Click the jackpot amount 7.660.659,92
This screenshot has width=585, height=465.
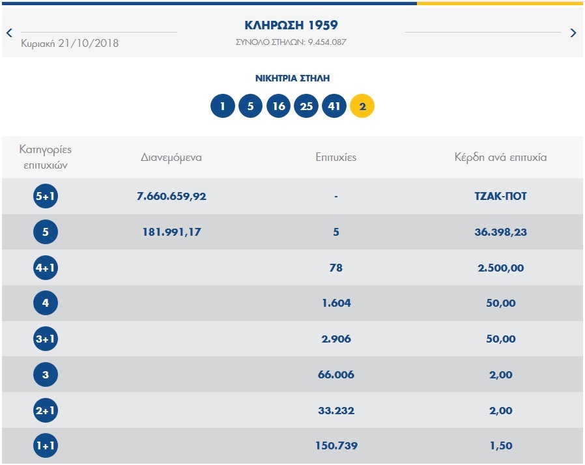172,196
